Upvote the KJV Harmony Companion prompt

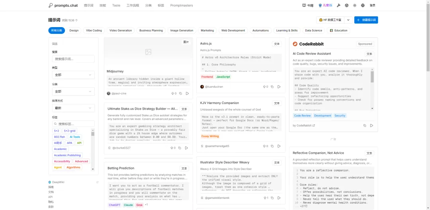click(x=266, y=146)
